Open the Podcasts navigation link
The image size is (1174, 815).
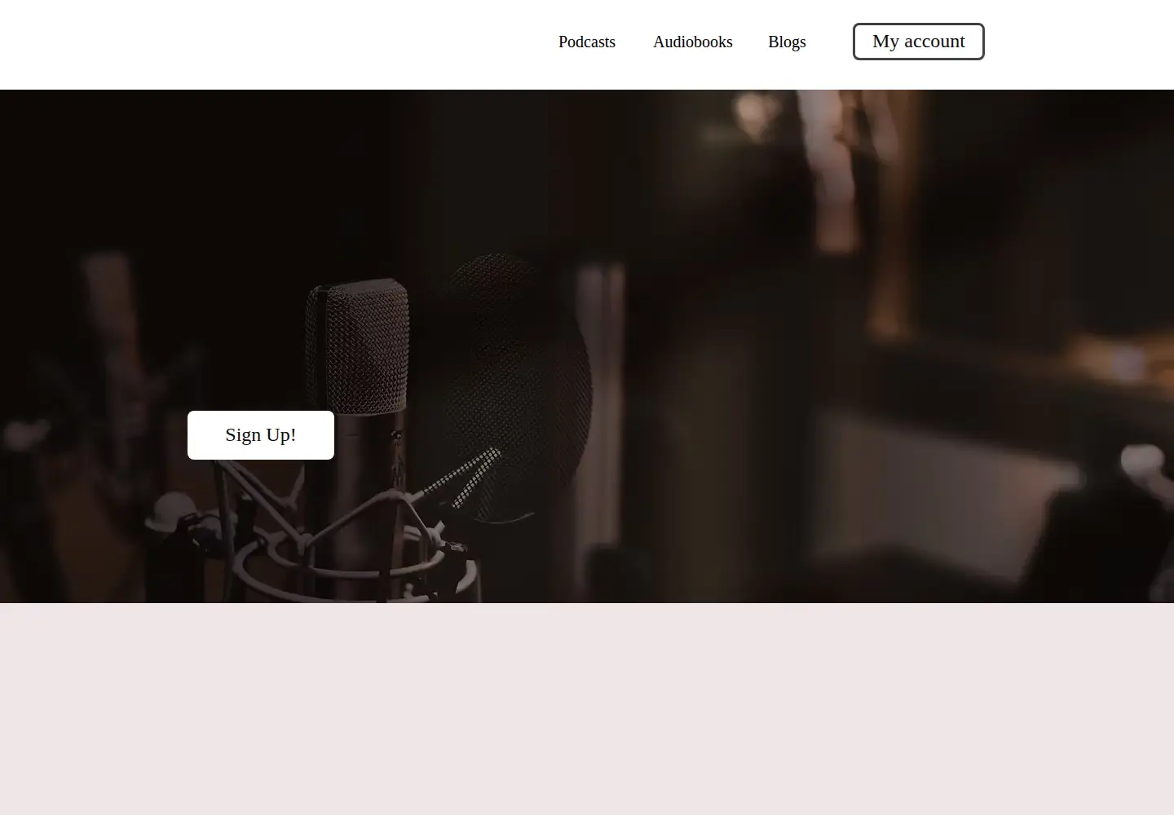click(587, 42)
